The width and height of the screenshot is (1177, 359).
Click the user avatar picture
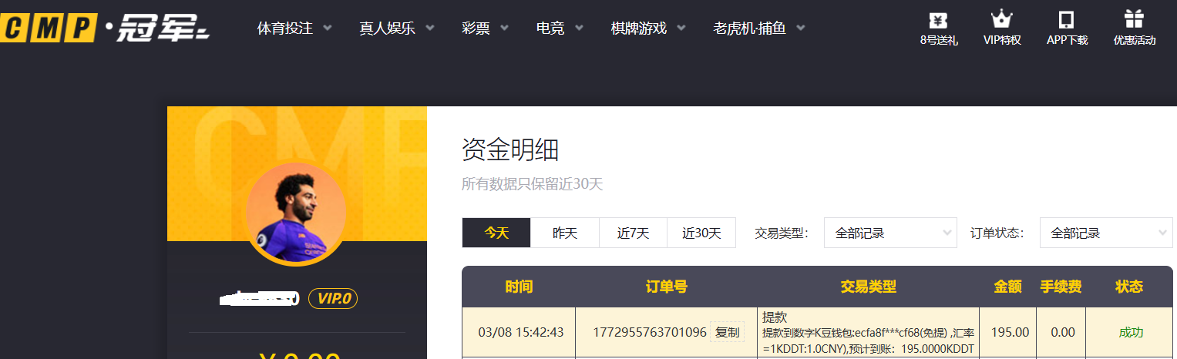click(296, 213)
